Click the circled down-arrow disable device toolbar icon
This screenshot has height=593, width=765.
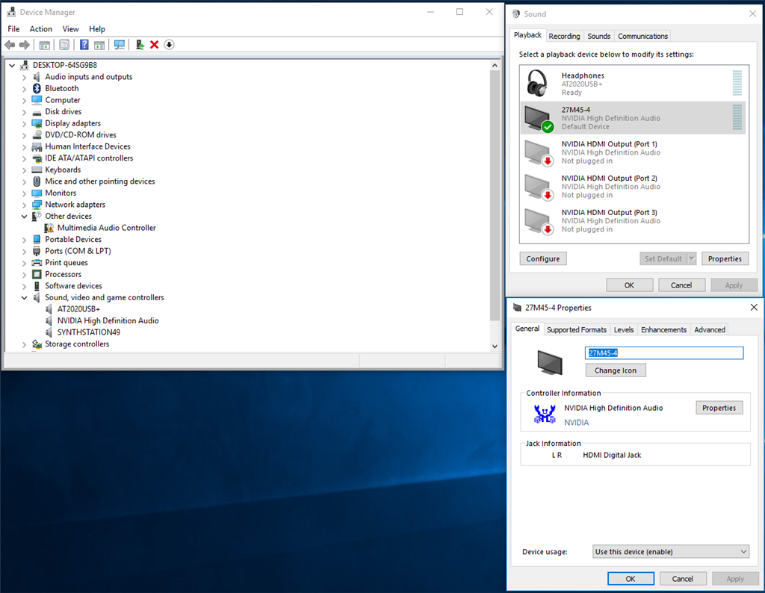[x=169, y=45]
